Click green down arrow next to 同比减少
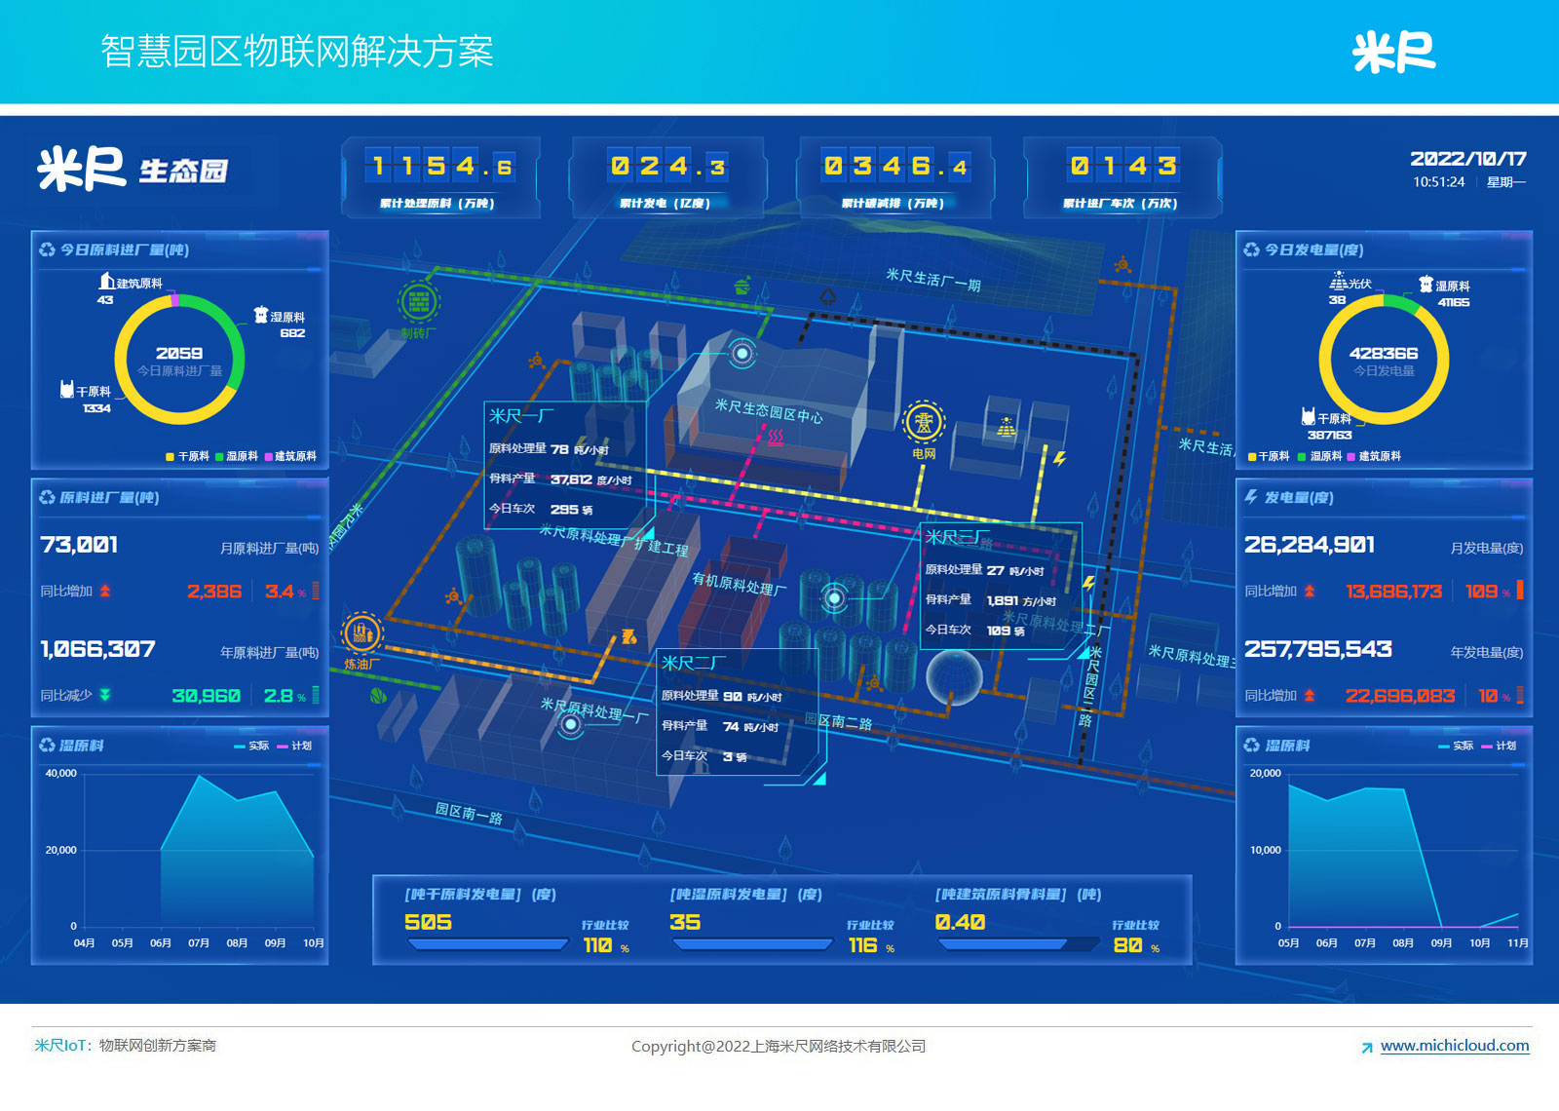1559x1111 pixels. [105, 695]
